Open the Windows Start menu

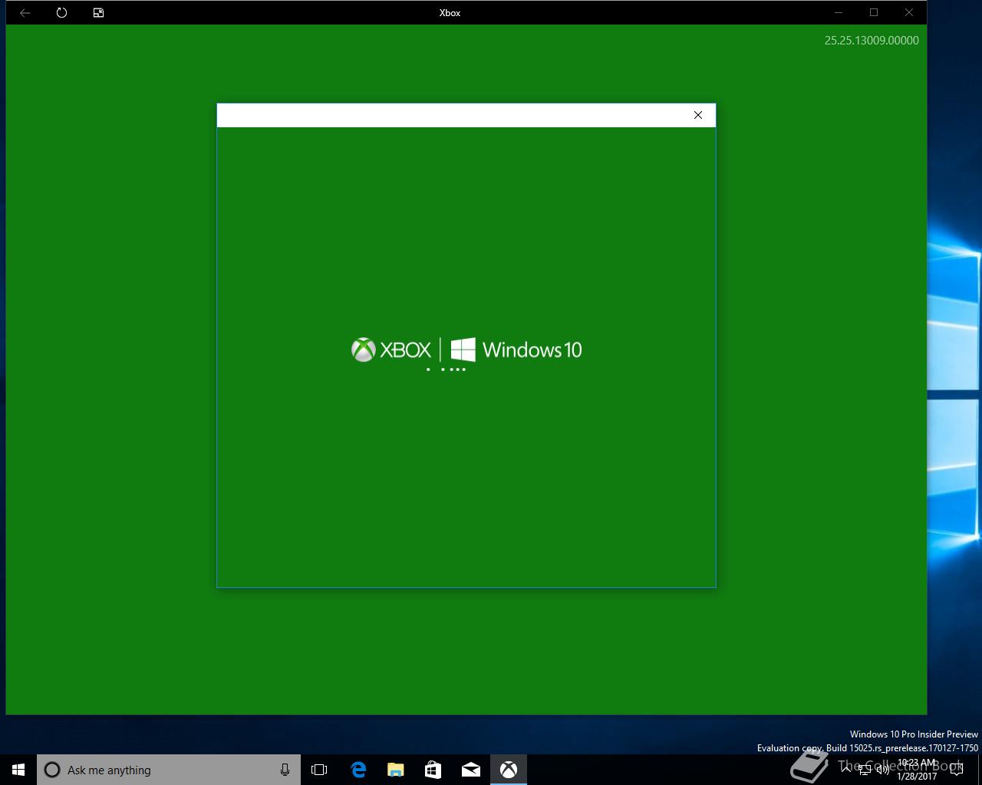point(18,770)
